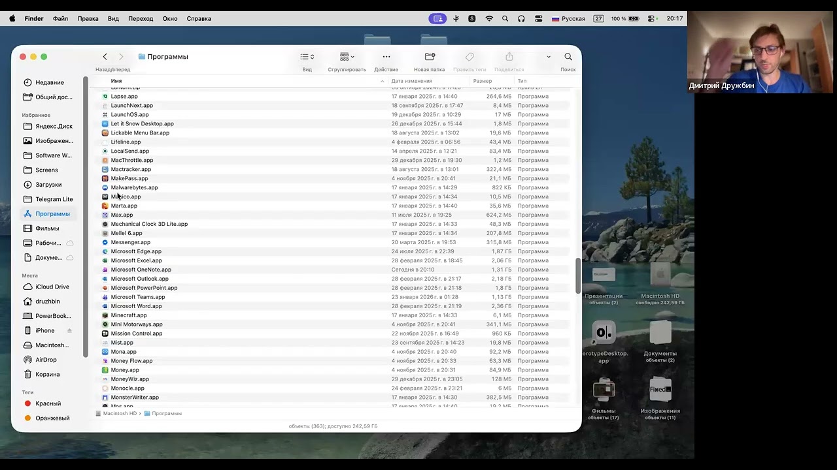This screenshot has height=470, width=837.
Task: Select Lickable Menu Bar.app icon
Action: coord(105,133)
